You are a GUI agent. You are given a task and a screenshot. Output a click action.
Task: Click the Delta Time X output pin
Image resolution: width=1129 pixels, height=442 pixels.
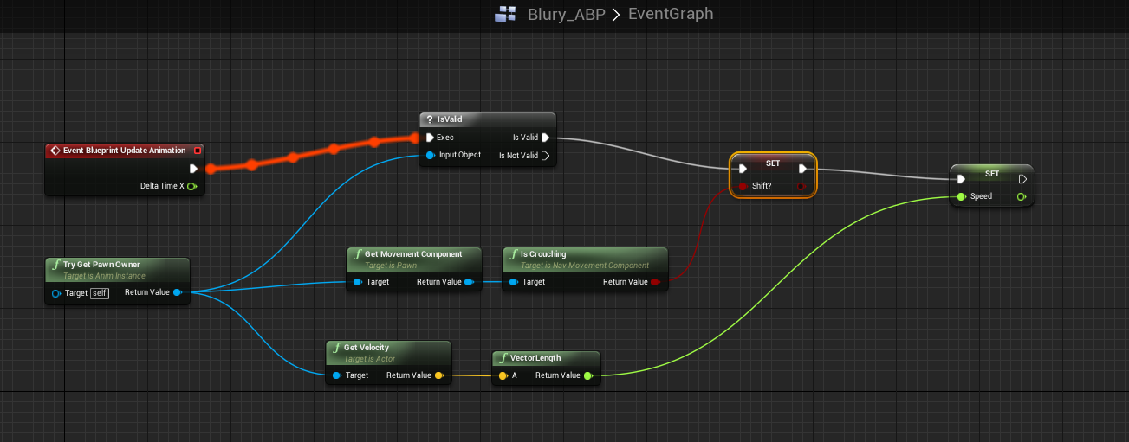(191, 186)
